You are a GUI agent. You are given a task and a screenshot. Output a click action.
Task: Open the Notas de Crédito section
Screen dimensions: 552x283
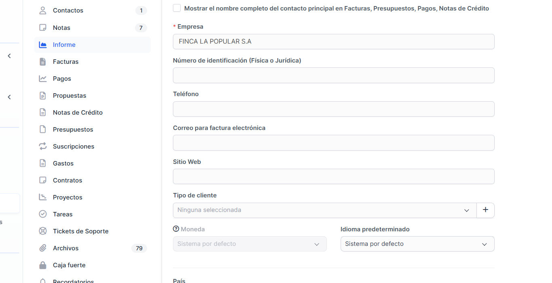tap(78, 113)
